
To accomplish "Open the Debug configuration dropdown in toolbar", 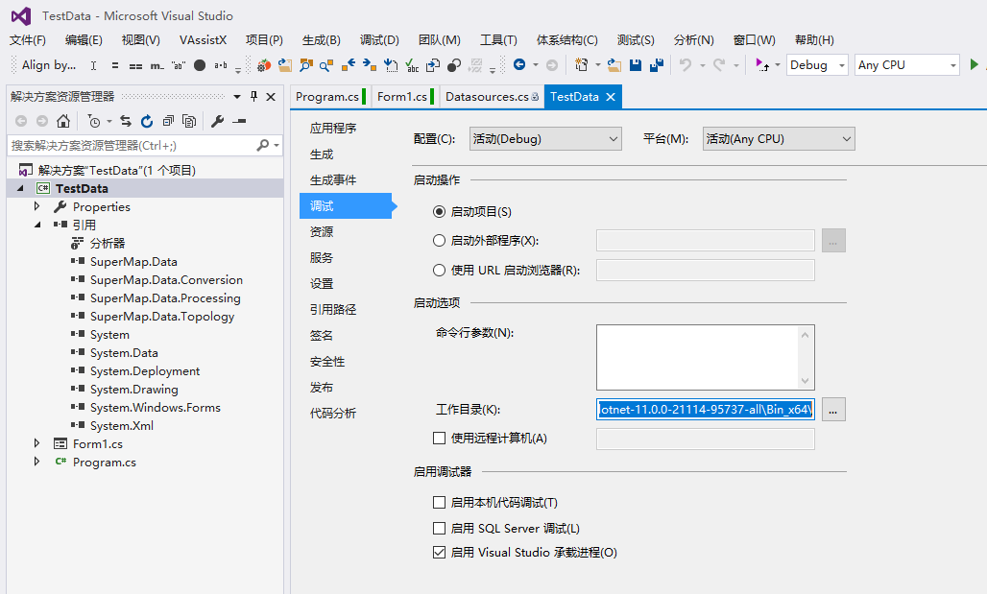I will (x=817, y=65).
